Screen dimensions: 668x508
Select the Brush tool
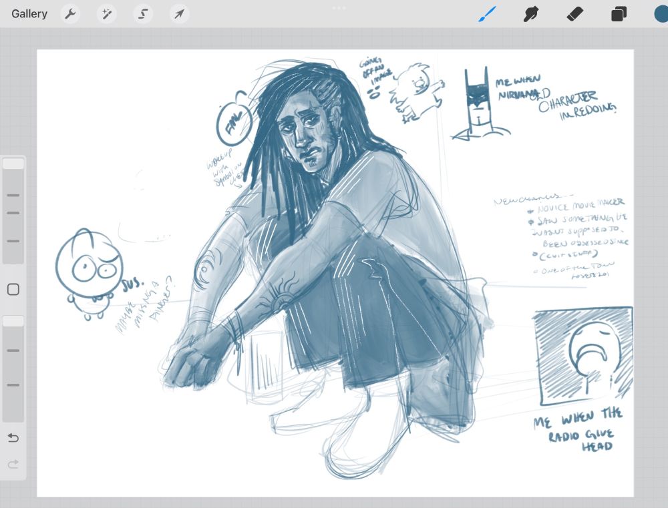[x=488, y=13]
